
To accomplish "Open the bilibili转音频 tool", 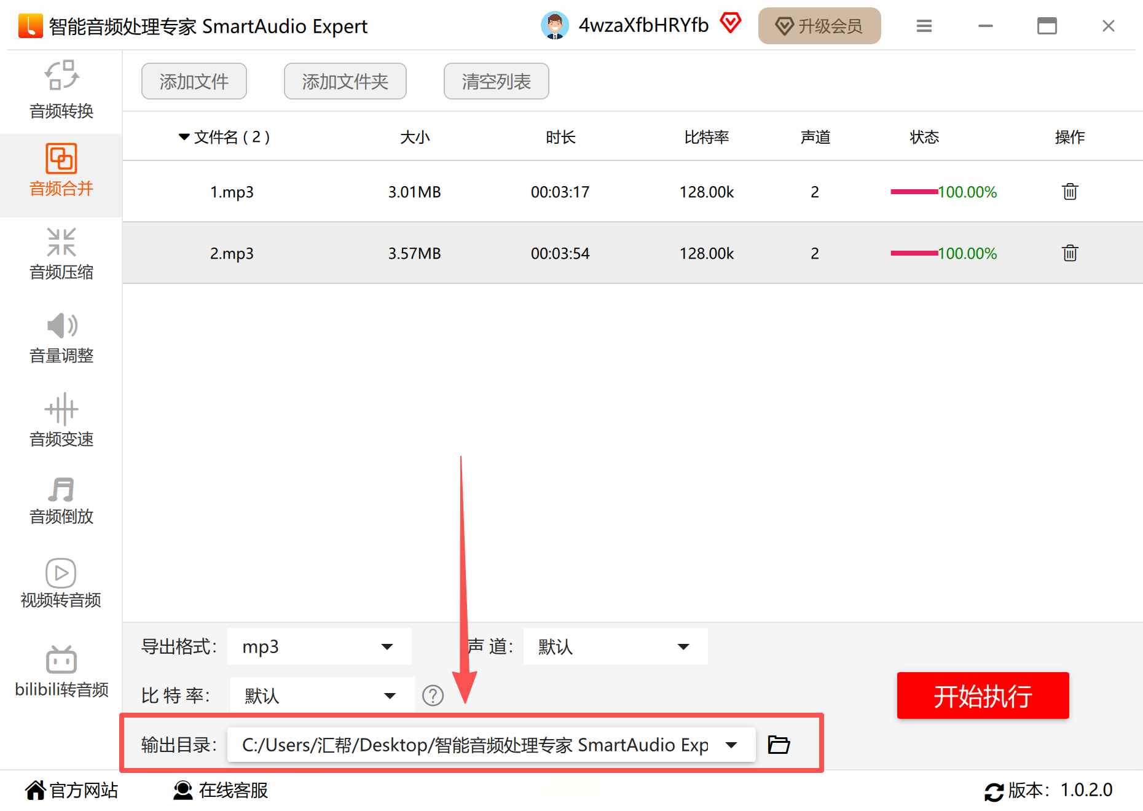I will click(x=61, y=672).
